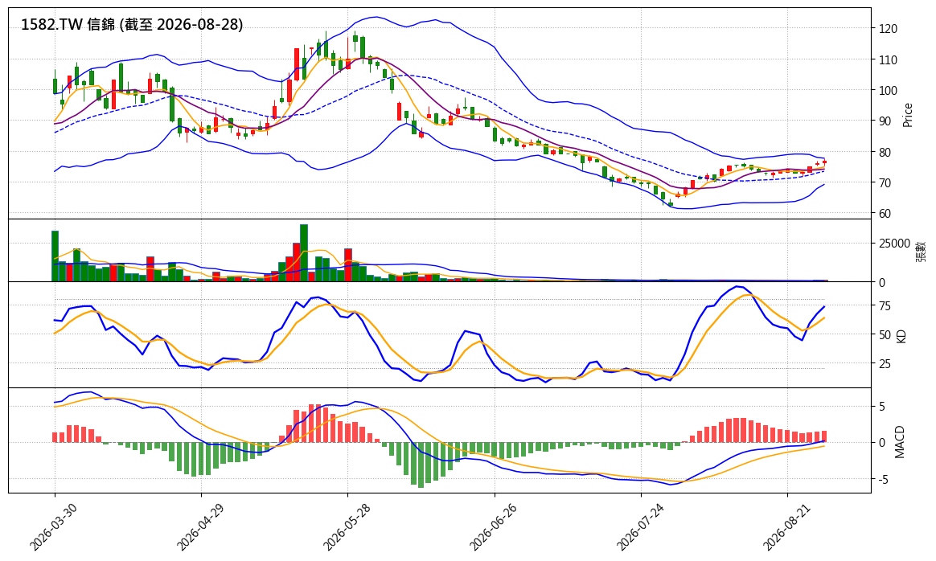
Task: Click the last candlestick on the price chart
Action: pos(824,162)
